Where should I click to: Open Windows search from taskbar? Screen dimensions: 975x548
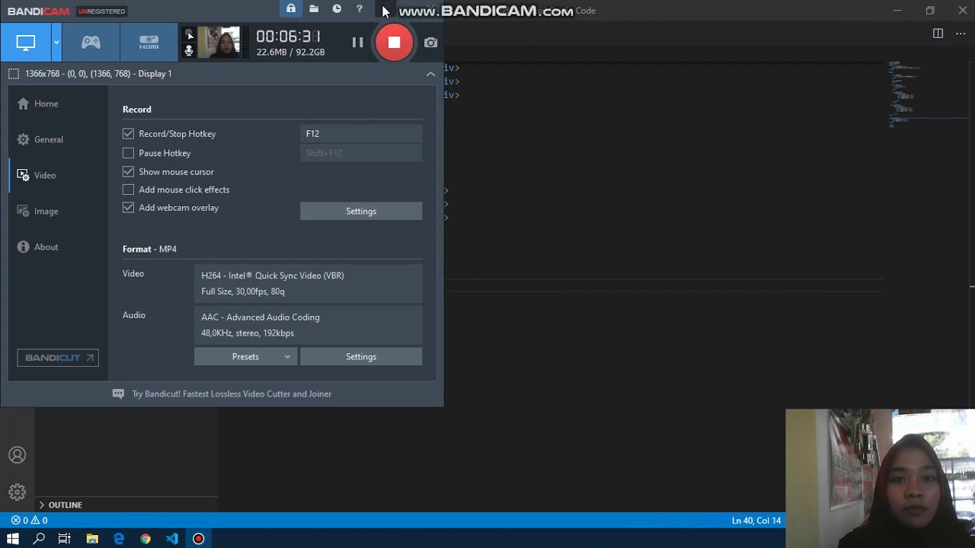[39, 539]
